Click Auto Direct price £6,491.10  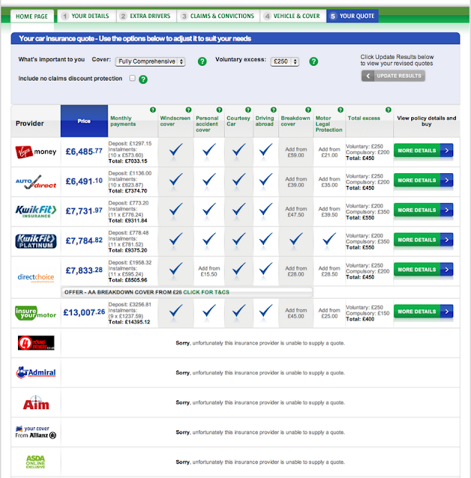click(x=84, y=181)
